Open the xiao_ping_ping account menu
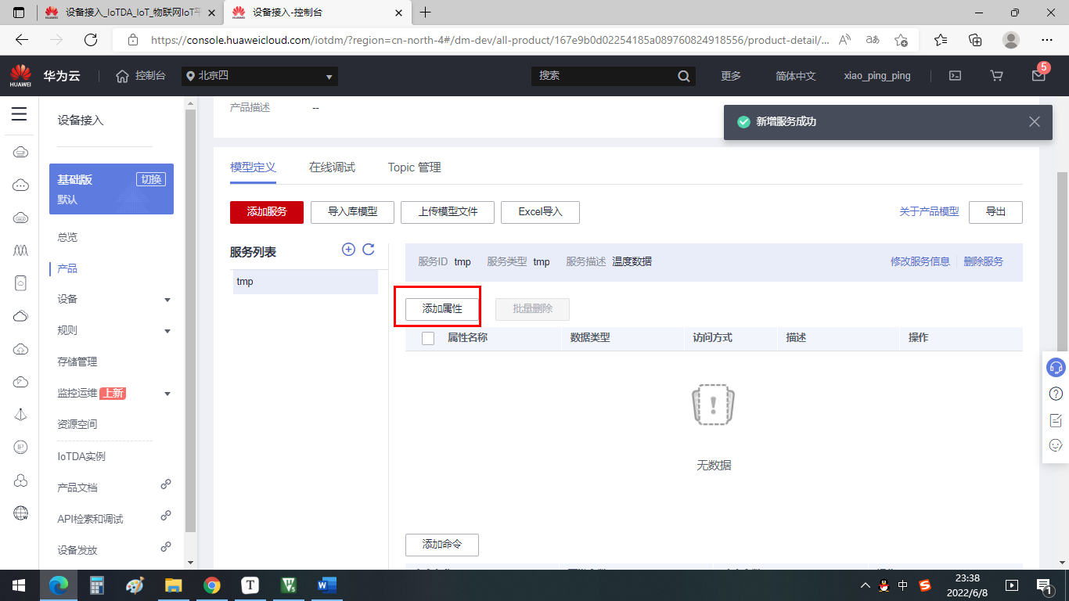 pos(877,76)
